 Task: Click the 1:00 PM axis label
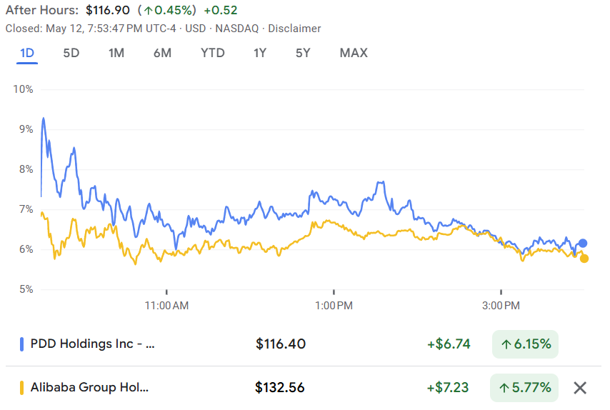click(x=334, y=306)
